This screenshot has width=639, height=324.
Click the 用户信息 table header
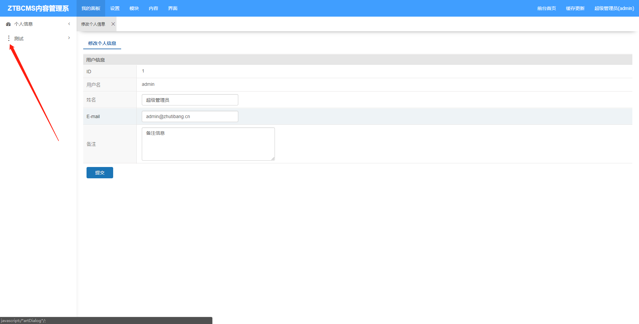[x=358, y=60]
